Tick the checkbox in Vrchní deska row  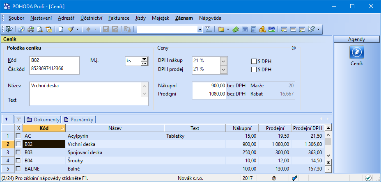[x=18, y=144]
